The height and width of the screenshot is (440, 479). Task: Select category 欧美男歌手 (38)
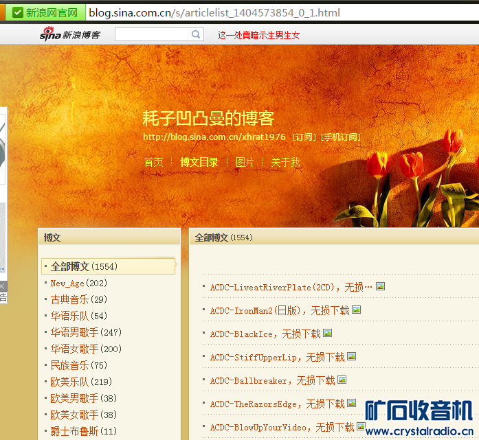tap(84, 398)
